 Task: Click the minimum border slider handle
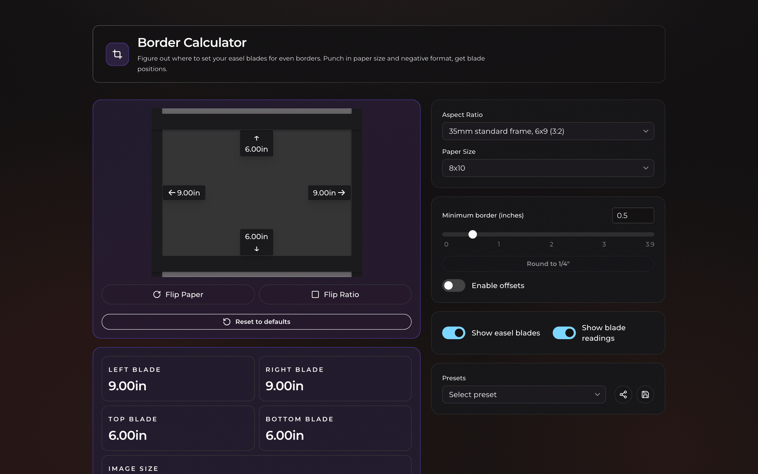[472, 234]
